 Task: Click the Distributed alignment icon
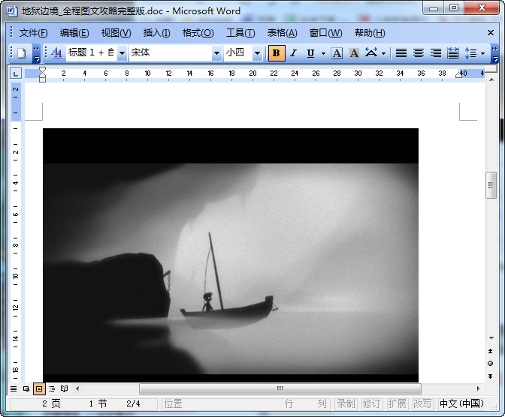click(x=453, y=53)
